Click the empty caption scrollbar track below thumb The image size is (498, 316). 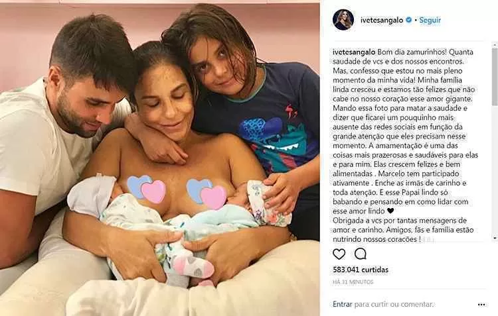coord(495,170)
